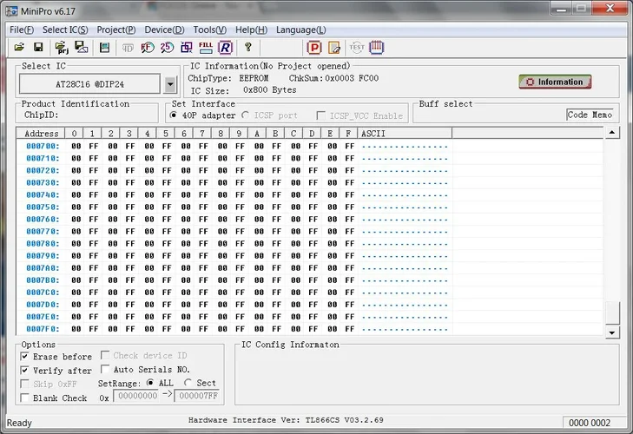
Task: Click the hex view scrollbar thumb
Action: 612,312
